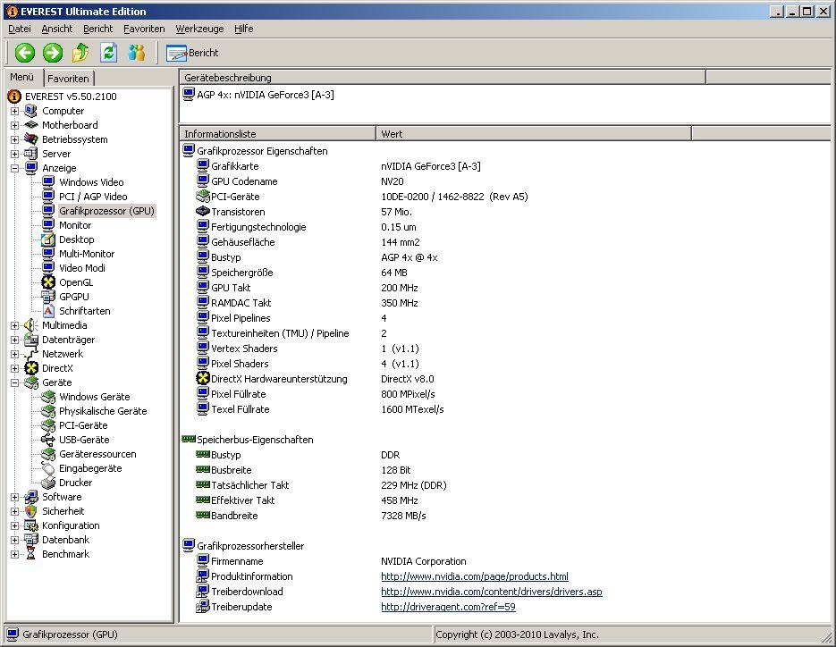This screenshot has width=836, height=647.
Task: Expand the Motherboard tree node
Action: (x=15, y=125)
